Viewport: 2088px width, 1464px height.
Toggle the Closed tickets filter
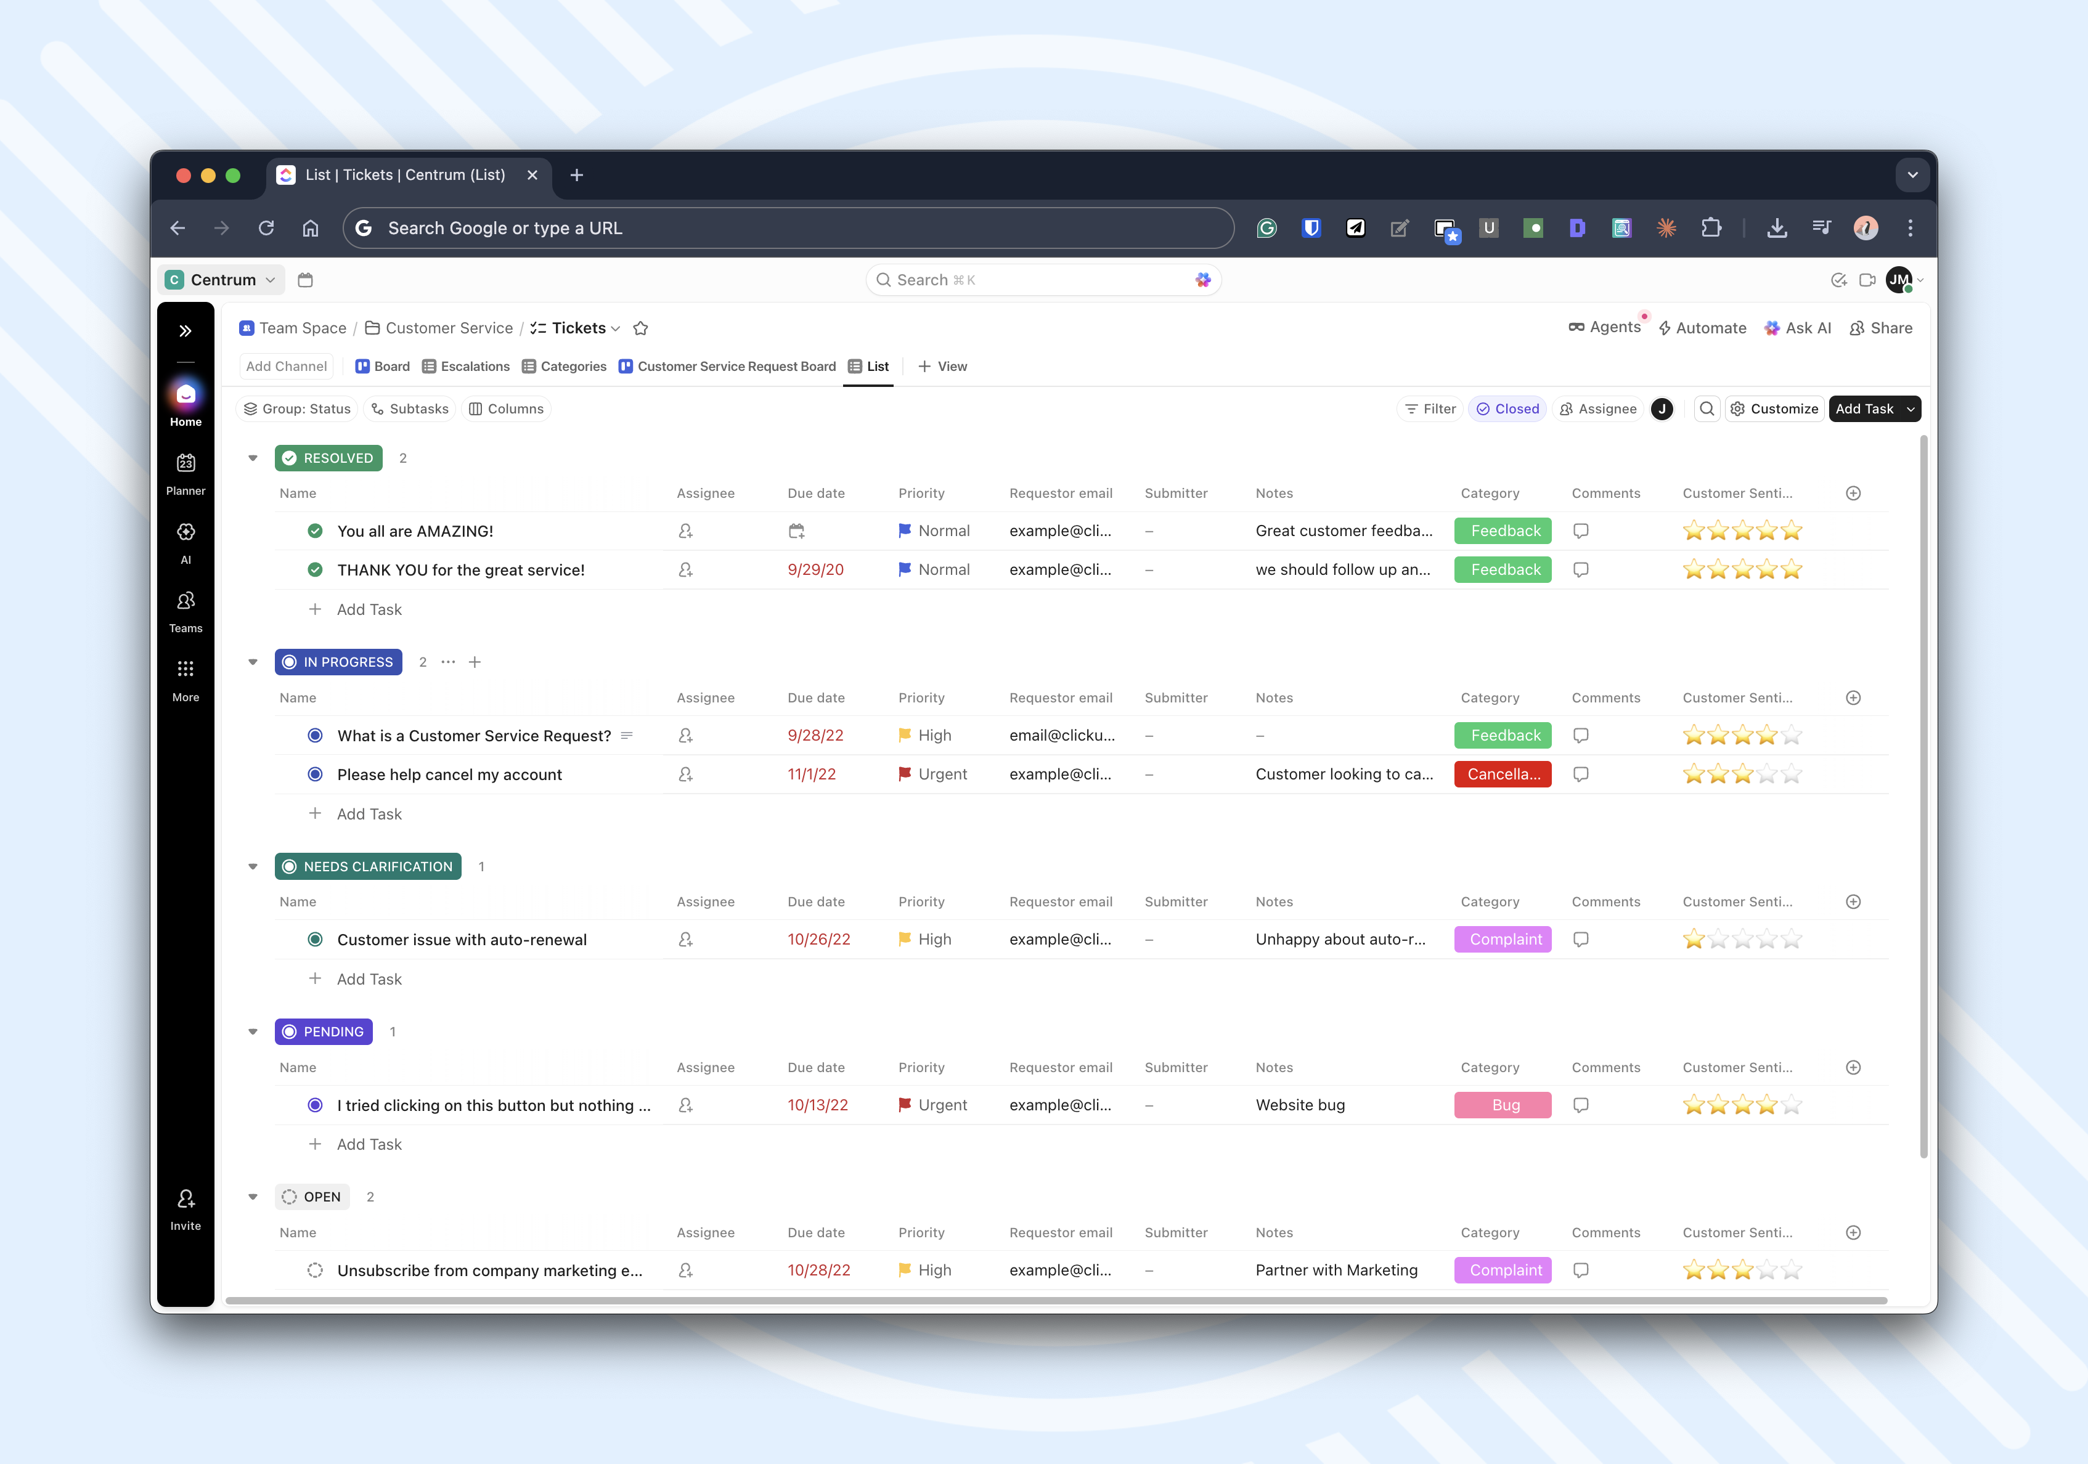tap(1507, 409)
